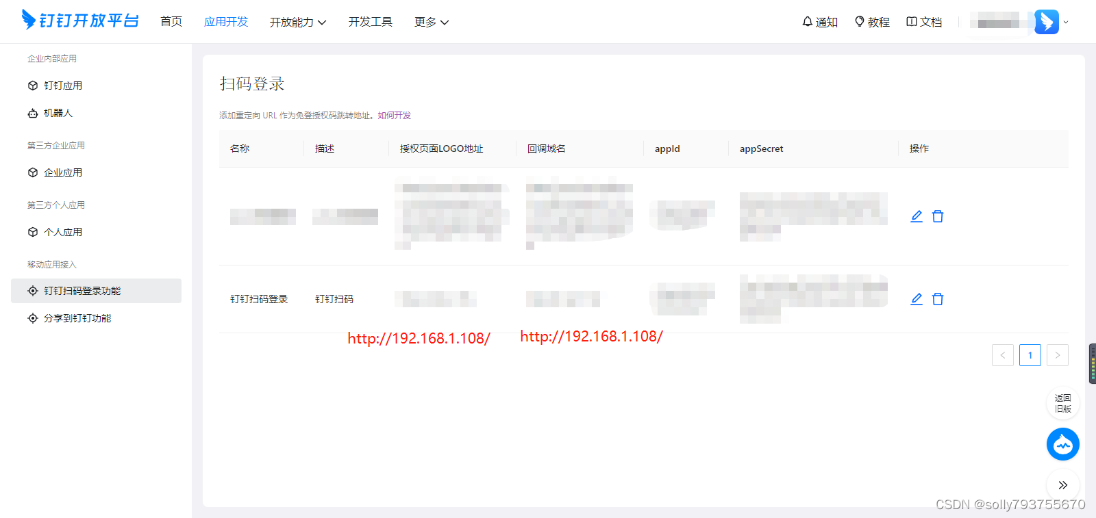Click the 机器人 robot icon
This screenshot has height=518, width=1096.
point(33,113)
